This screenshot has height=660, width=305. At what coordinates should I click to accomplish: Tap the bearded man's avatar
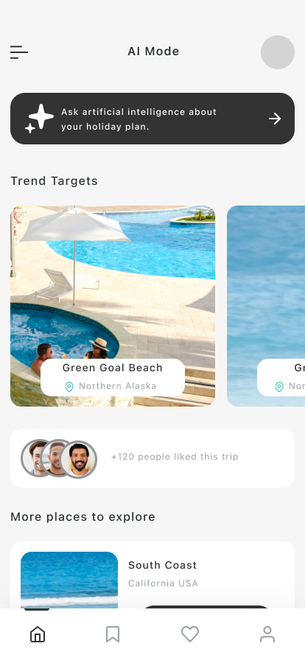pos(79,459)
